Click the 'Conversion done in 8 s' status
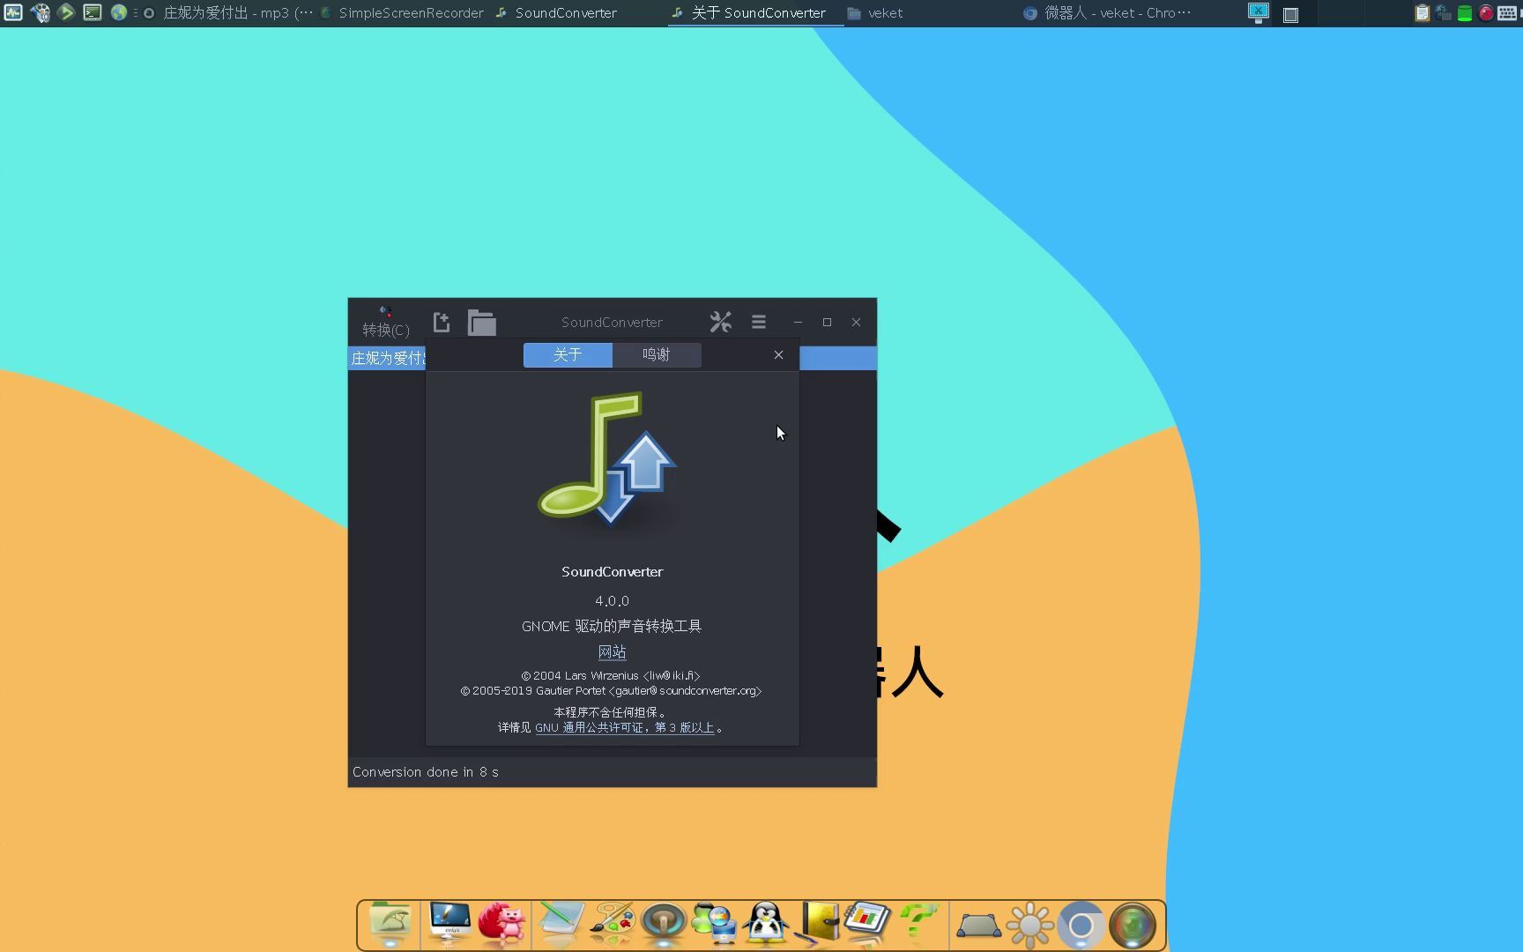The image size is (1523, 952). click(x=426, y=772)
